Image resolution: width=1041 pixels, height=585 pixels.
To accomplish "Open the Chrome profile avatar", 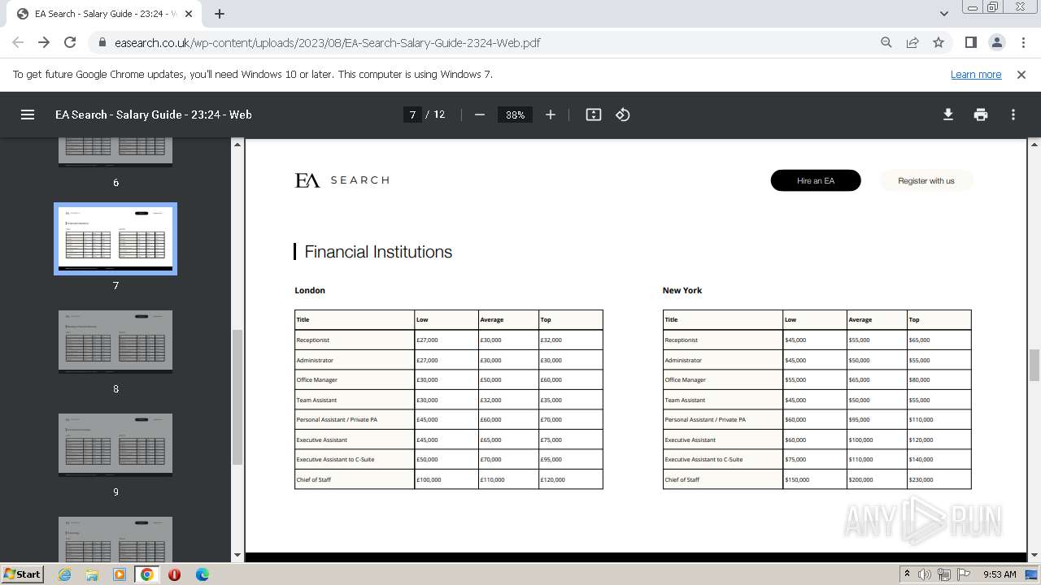I will 996,42.
